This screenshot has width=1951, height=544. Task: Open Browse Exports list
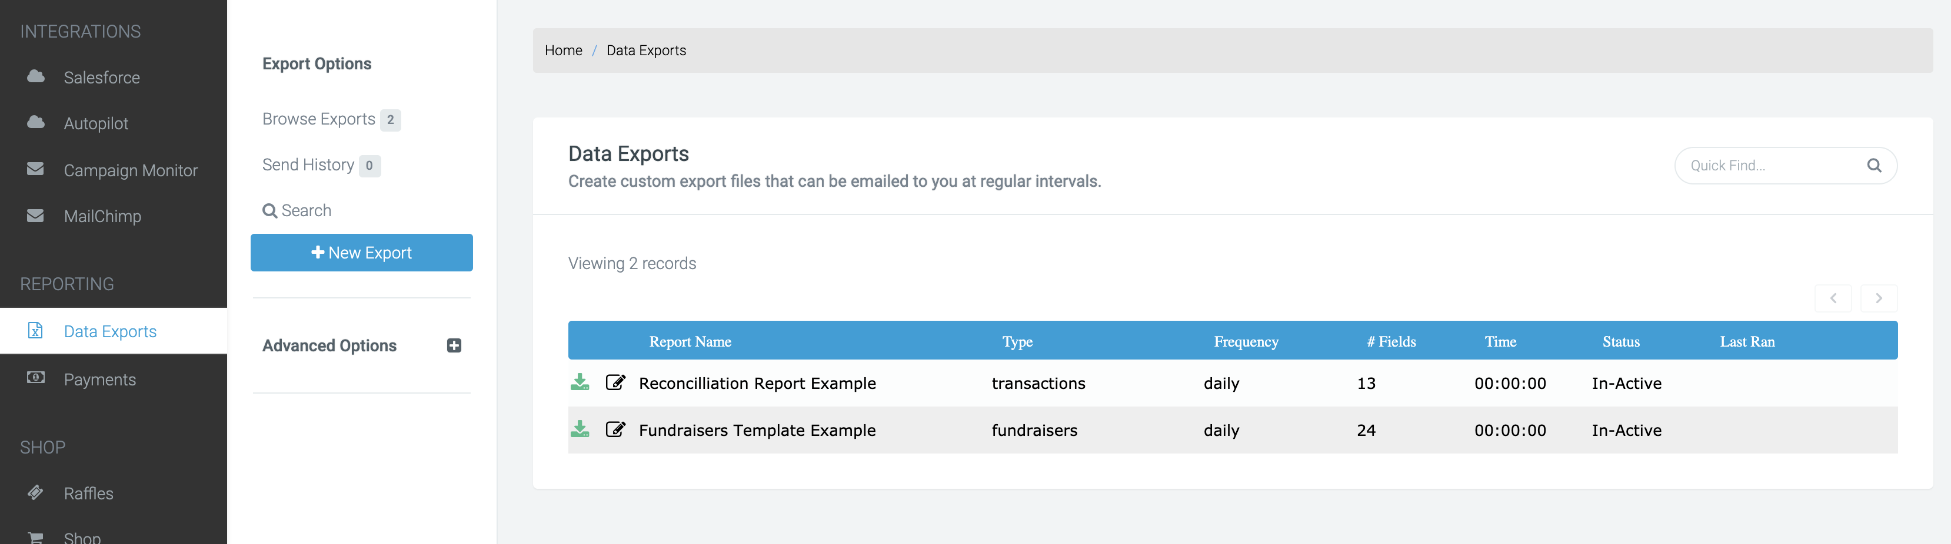319,119
